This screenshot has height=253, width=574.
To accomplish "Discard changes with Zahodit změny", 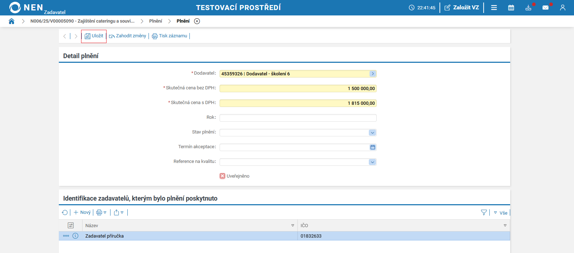I will [x=128, y=36].
